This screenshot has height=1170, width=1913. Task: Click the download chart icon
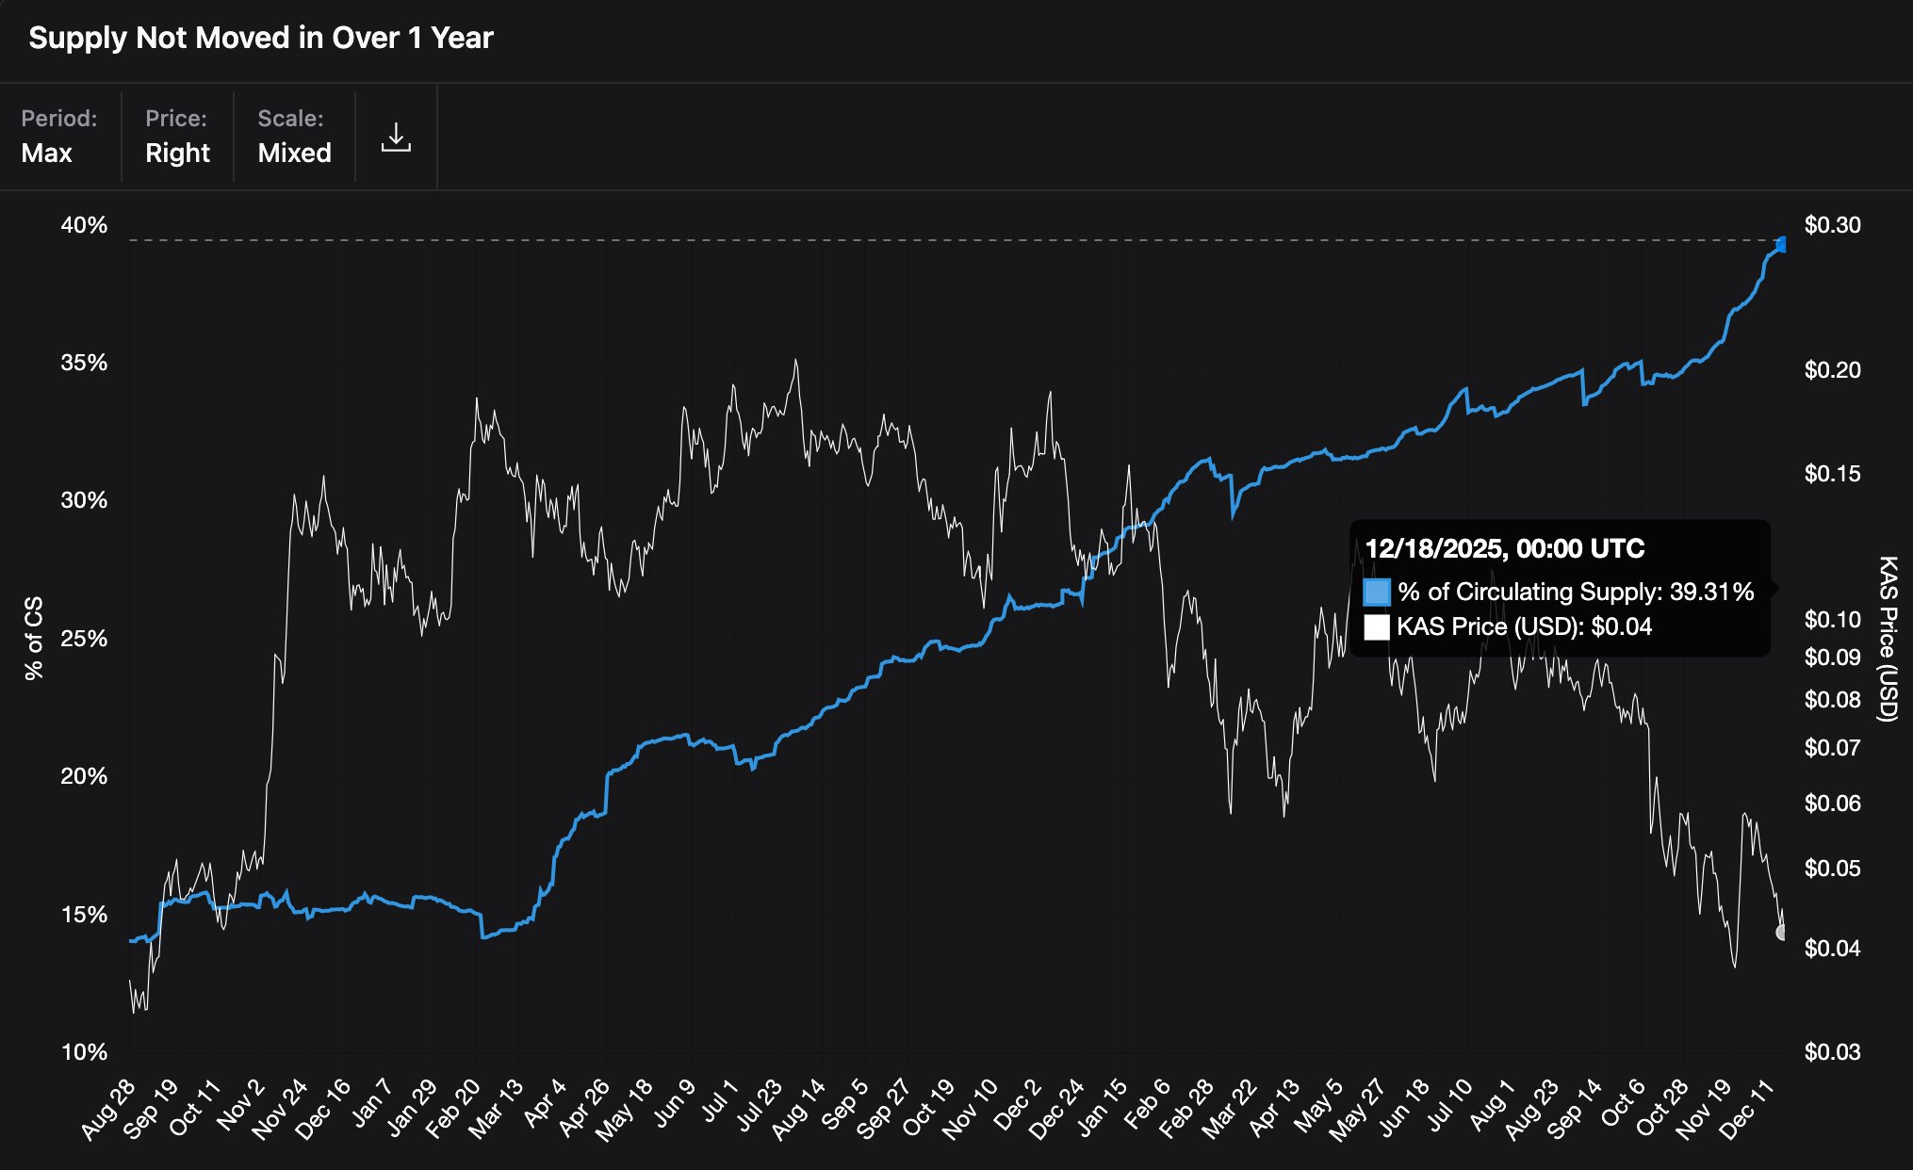click(x=396, y=138)
